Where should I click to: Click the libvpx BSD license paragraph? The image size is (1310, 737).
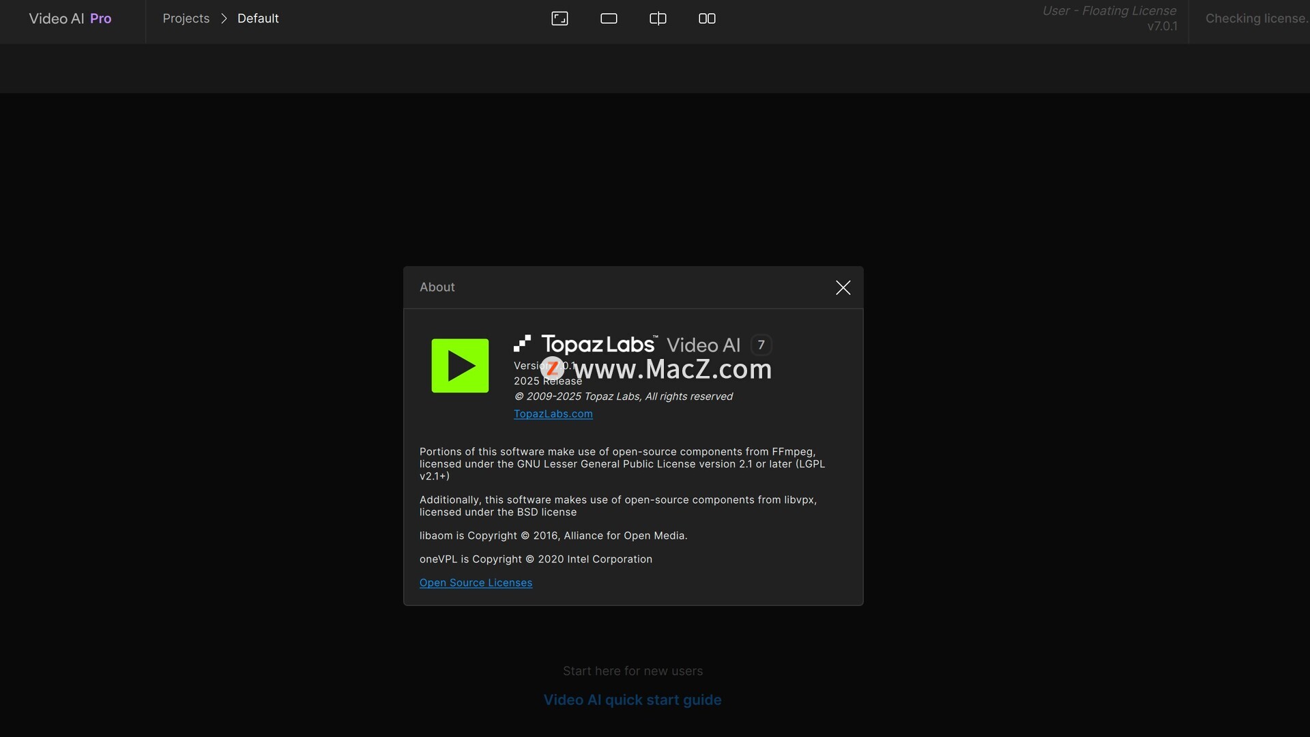(x=618, y=506)
